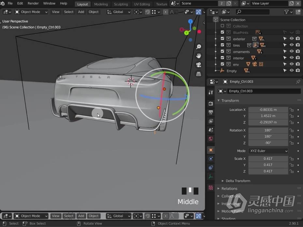303x227 pixels.
Task: Expand the Empty object tree row
Action: coord(216,71)
